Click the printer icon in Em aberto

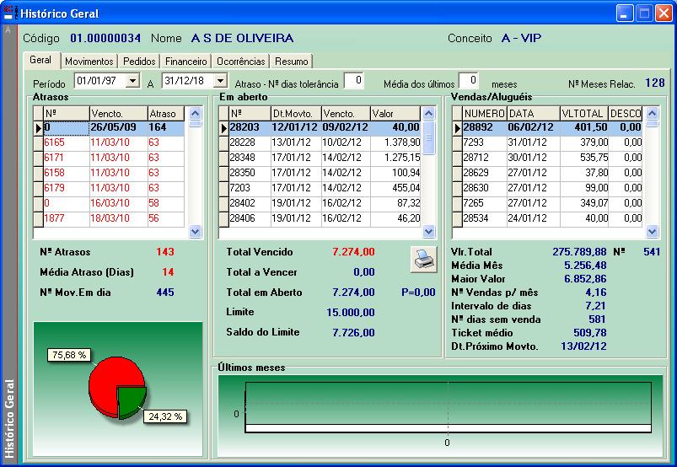[x=423, y=260]
